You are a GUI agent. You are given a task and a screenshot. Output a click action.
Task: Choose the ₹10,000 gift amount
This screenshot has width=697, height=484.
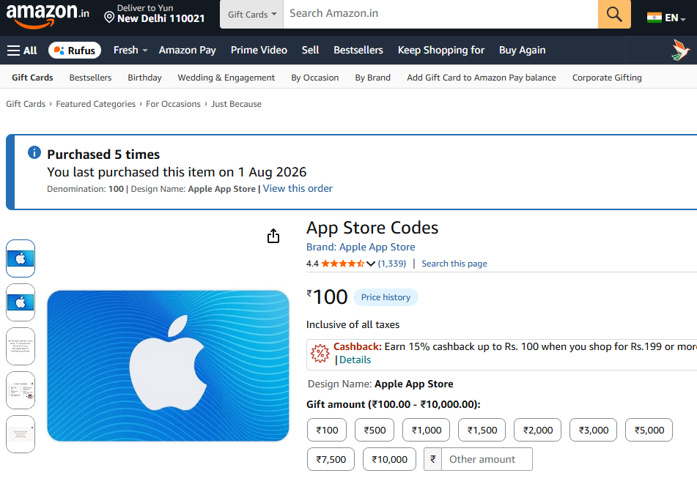[x=389, y=459]
